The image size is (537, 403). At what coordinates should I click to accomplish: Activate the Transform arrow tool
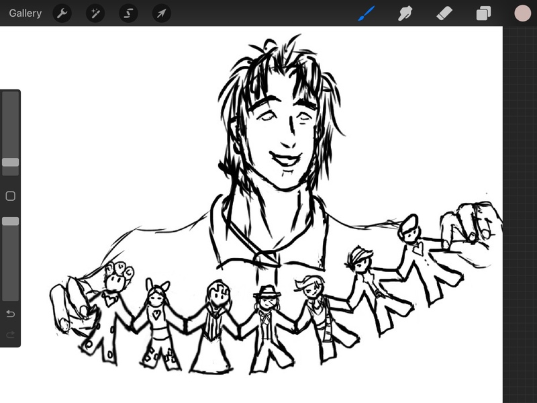click(161, 13)
